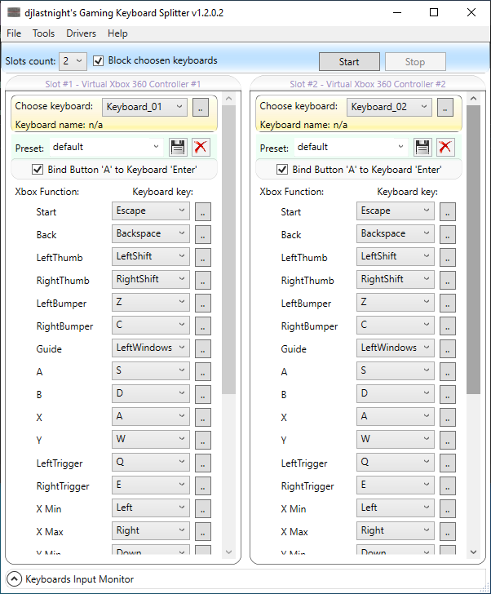The height and width of the screenshot is (594, 491).
Task: Detect key button for LeftBumper in Slot #1
Action: point(203,303)
